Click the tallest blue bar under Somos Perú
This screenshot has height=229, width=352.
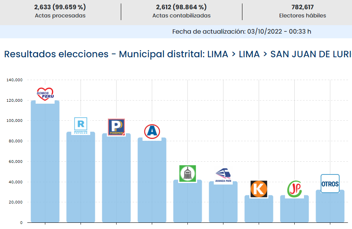[x=45, y=162]
